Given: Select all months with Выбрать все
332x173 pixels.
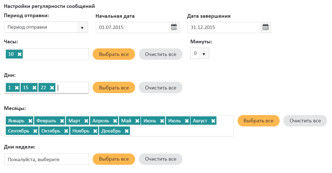Looking at the screenshot, I should pos(258,121).
